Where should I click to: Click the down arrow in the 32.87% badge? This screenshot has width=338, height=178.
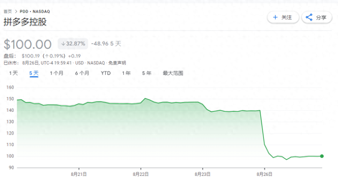coord(63,44)
